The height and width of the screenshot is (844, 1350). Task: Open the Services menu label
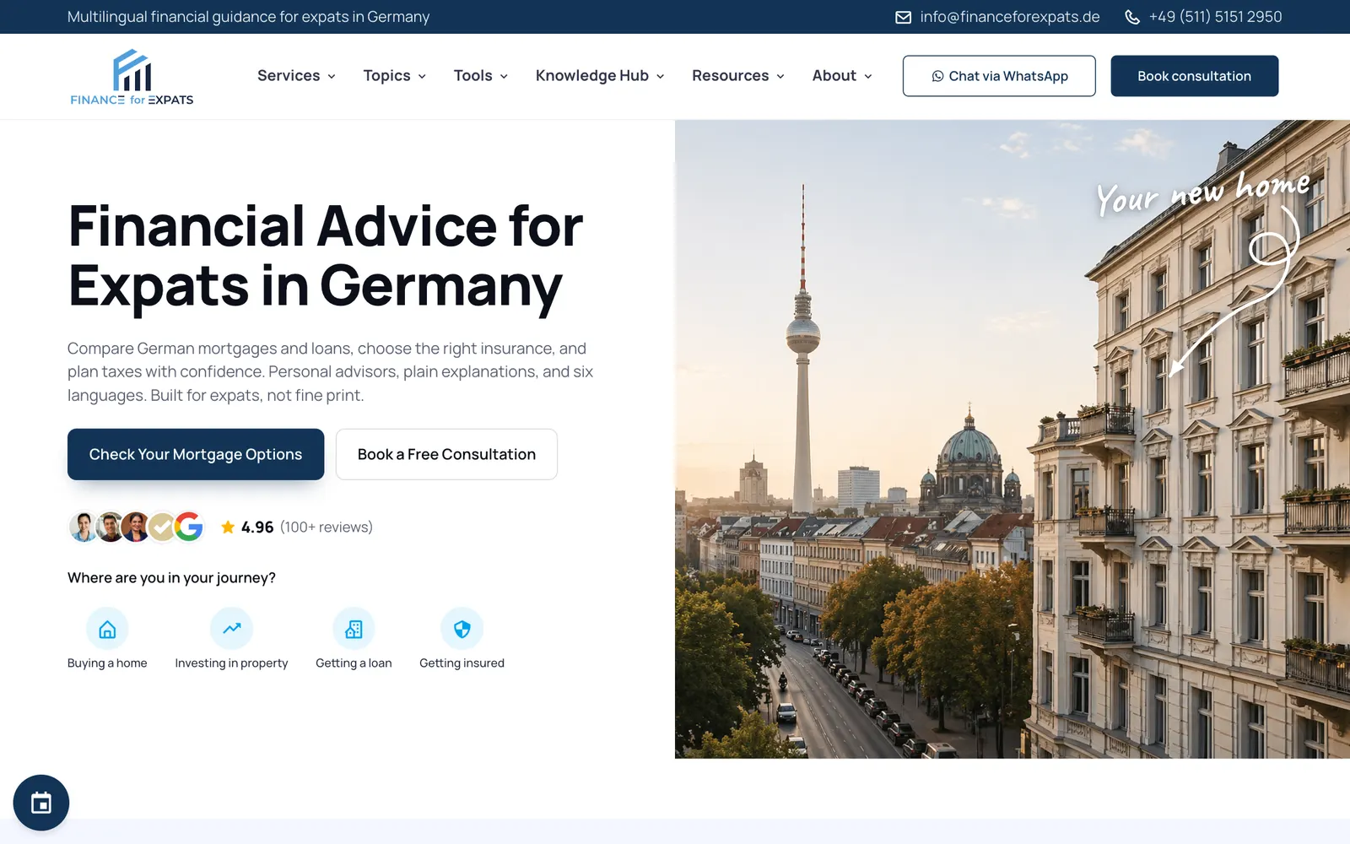289,76
